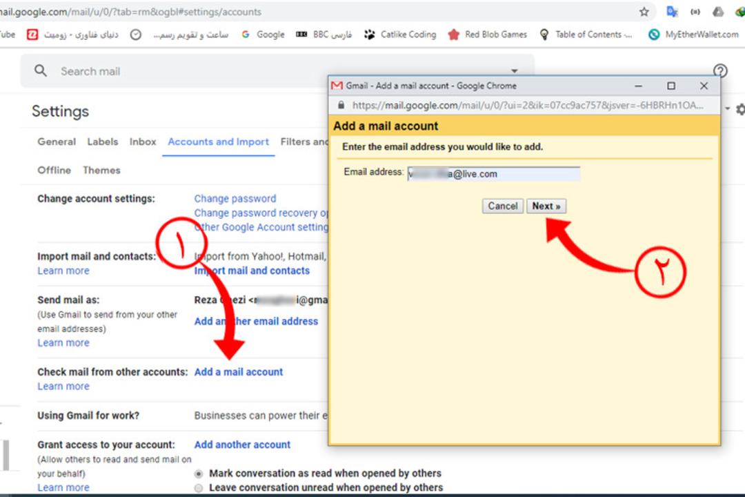Click the popup window URL address bar

(x=528, y=105)
